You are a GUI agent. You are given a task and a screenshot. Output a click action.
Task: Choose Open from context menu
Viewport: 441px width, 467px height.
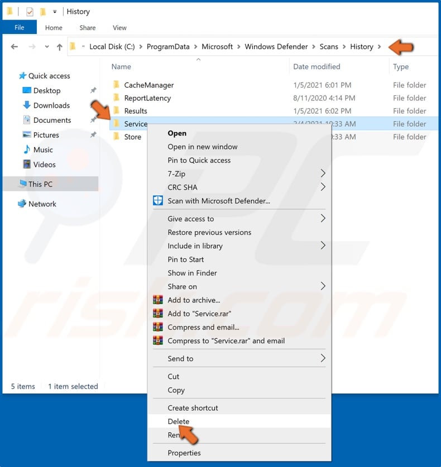(177, 133)
